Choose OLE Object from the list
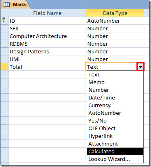The image size is (151, 167). 115,128
